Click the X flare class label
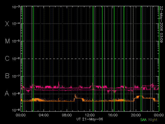This screenshot has width=165, height=124. click(x=7, y=24)
